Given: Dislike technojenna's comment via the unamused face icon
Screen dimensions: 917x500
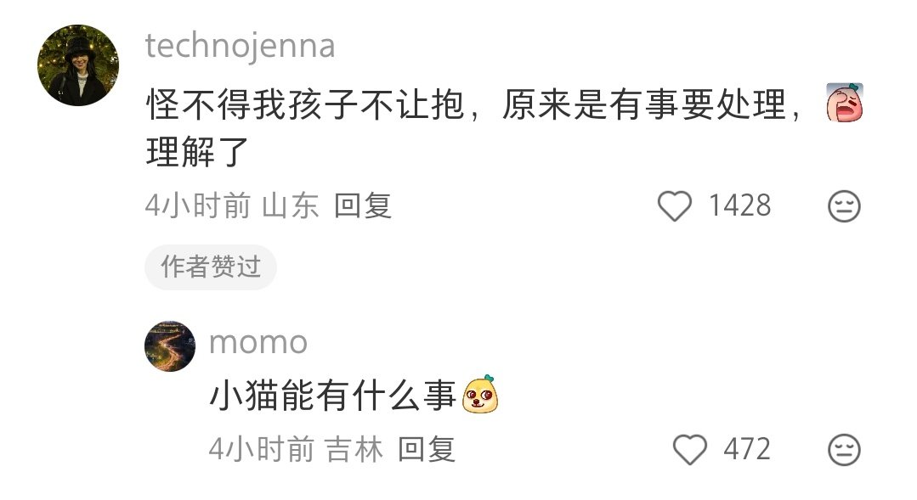Looking at the screenshot, I should [x=844, y=205].
